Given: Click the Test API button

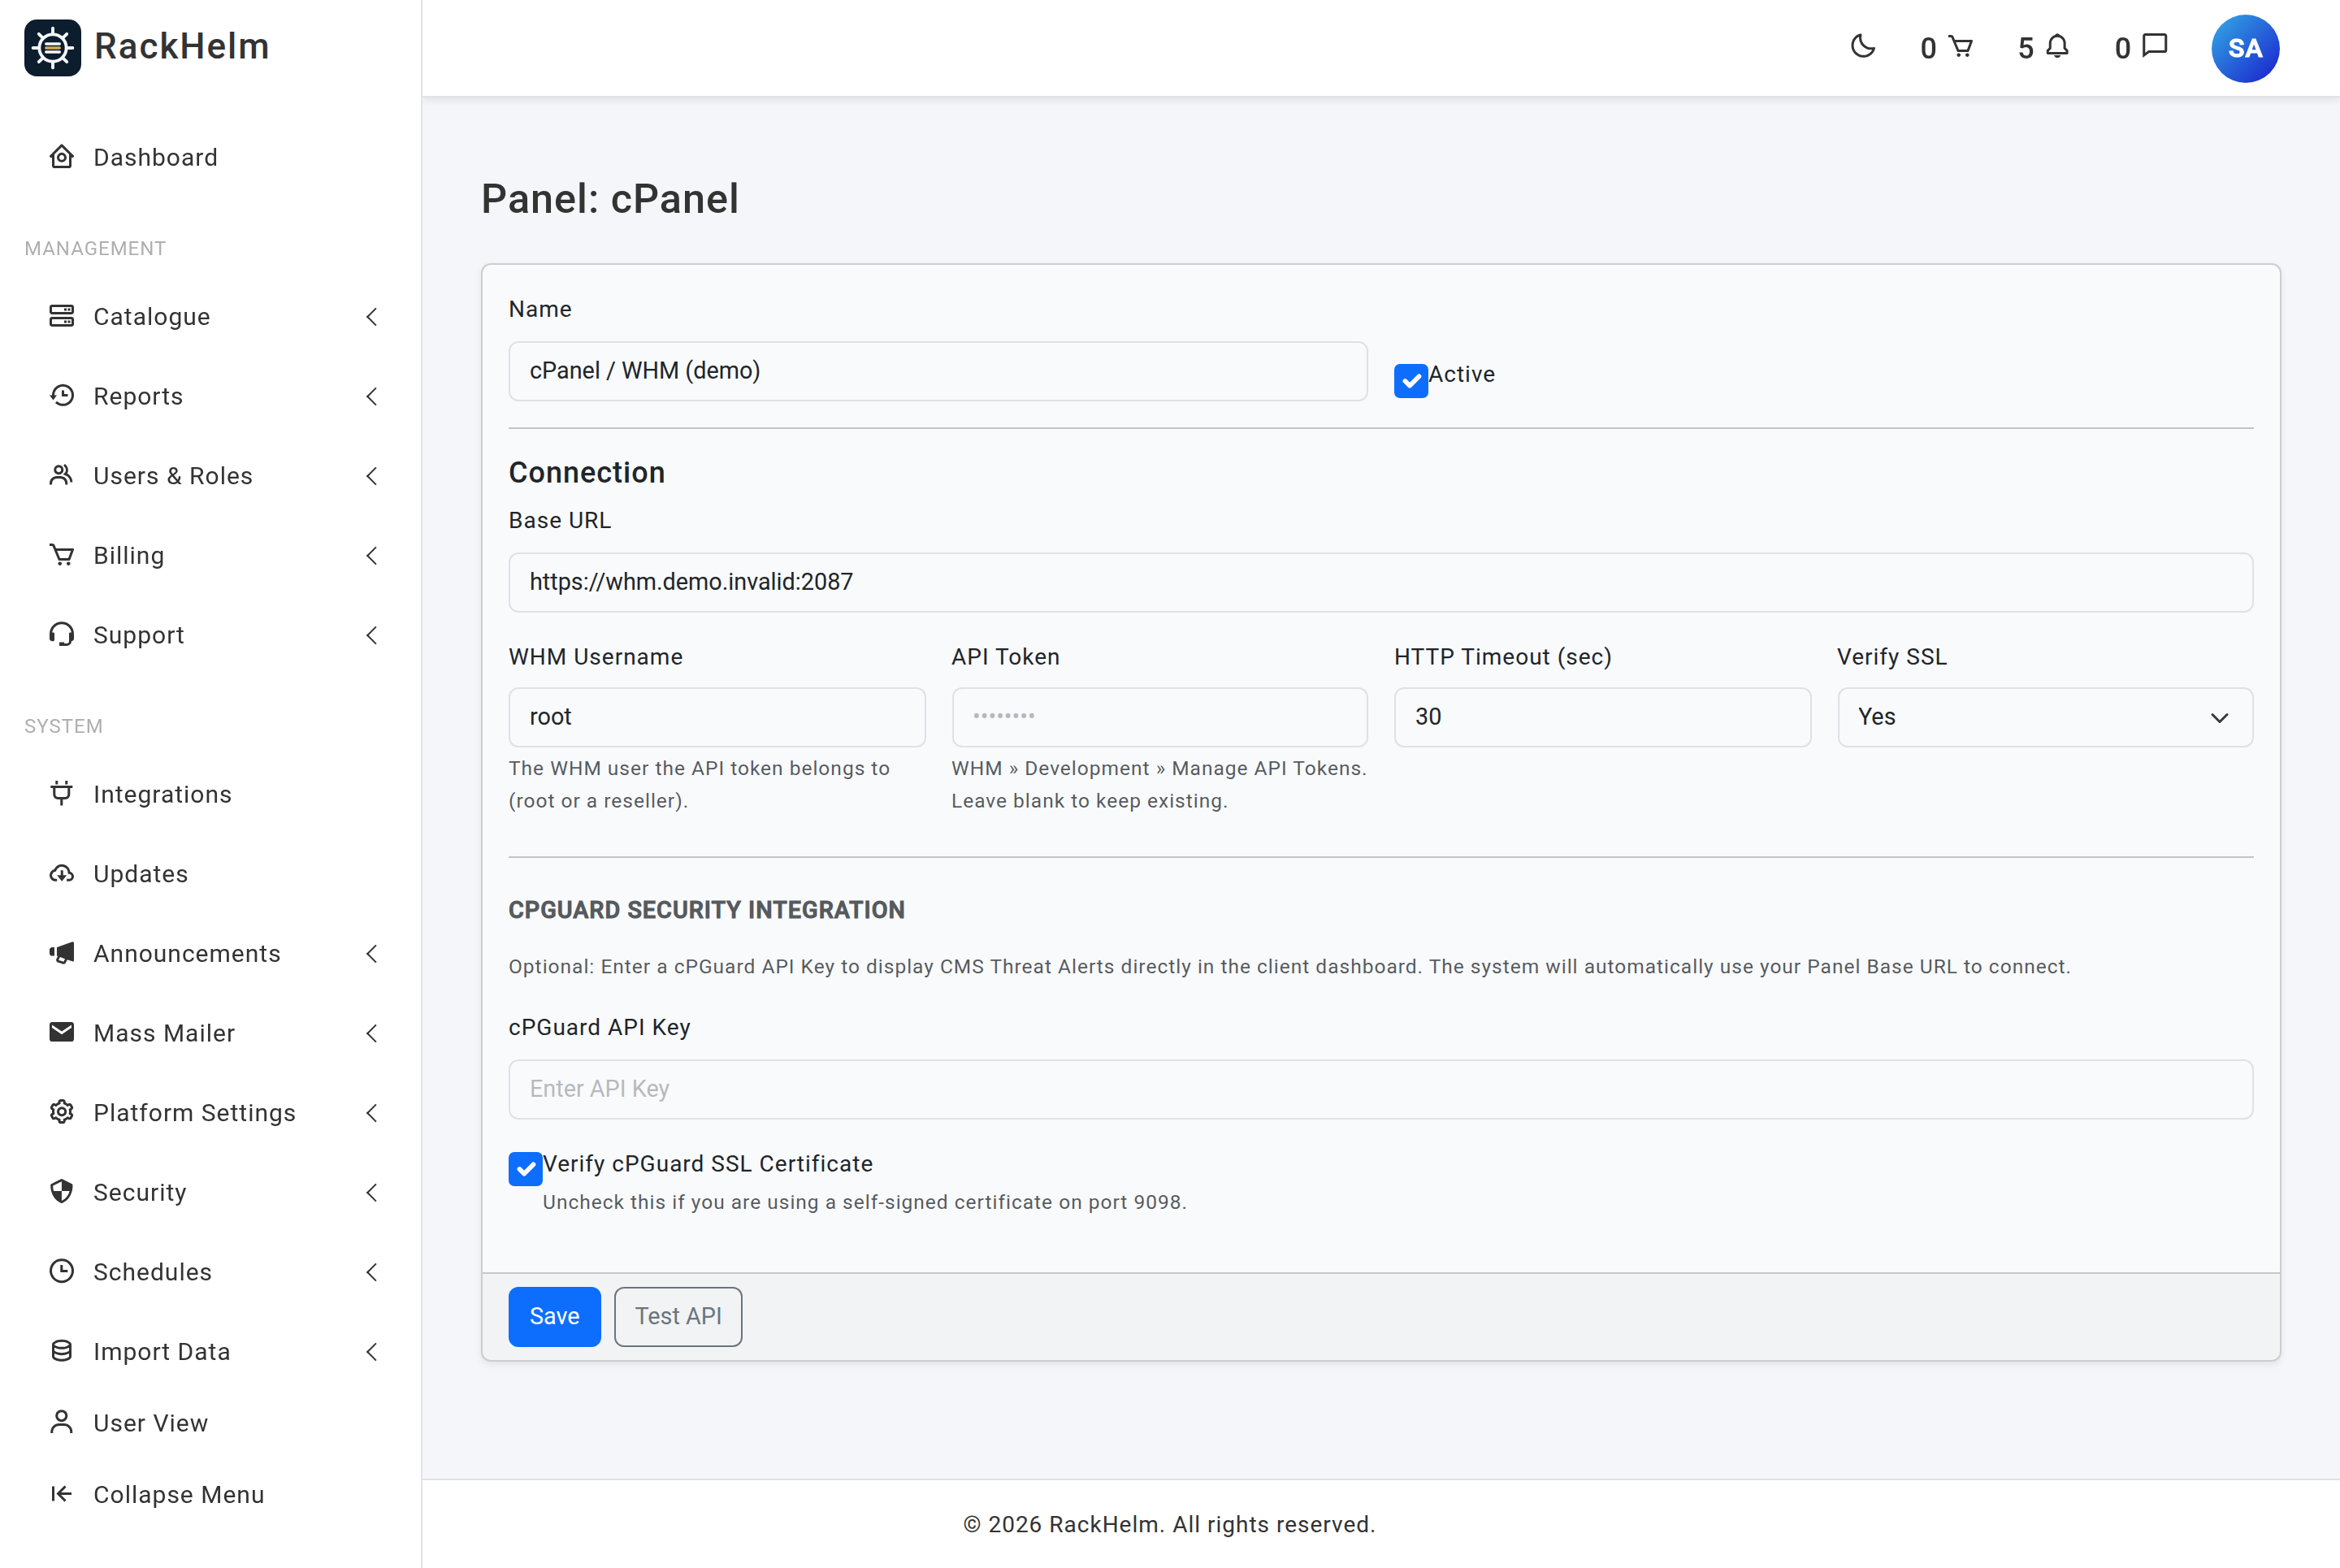Looking at the screenshot, I should tap(677, 1316).
